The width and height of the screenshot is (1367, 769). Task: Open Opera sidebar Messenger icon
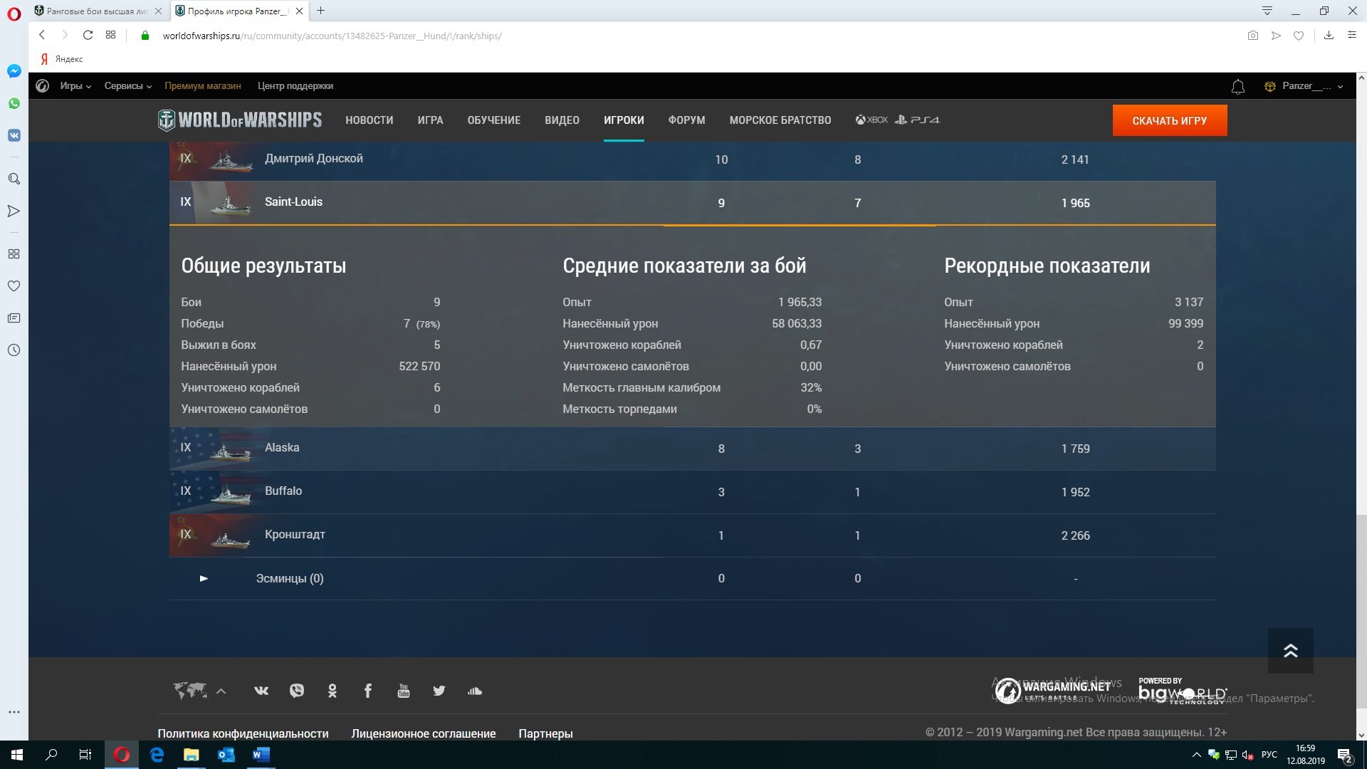(x=14, y=71)
